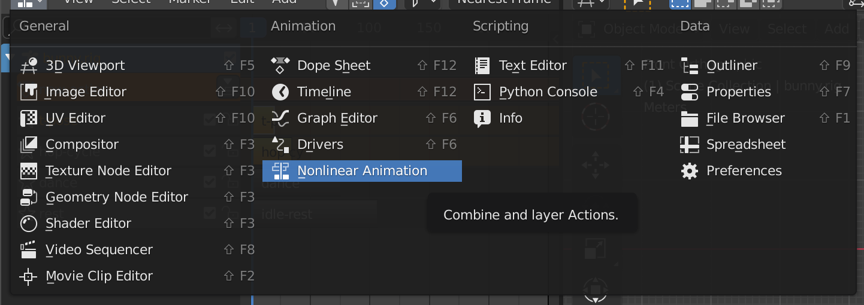The height and width of the screenshot is (305, 864).
Task: Click the Graph Editor curve icon
Action: coord(280,118)
